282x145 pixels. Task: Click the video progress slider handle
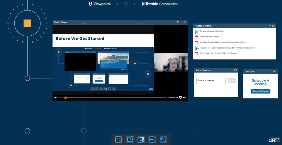pyautogui.click(x=66, y=98)
